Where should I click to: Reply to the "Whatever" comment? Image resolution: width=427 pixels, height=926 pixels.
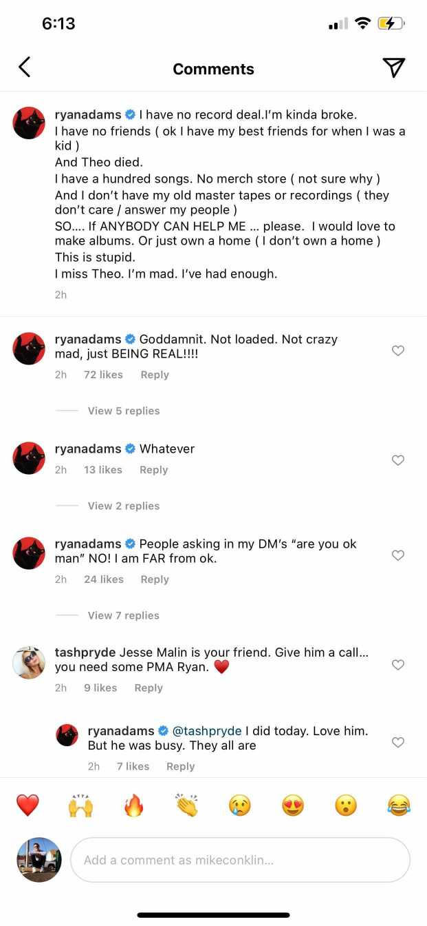point(153,470)
